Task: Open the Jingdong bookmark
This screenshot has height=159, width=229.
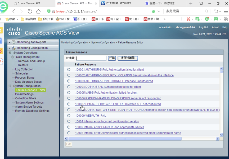Action: (x=98, y=19)
